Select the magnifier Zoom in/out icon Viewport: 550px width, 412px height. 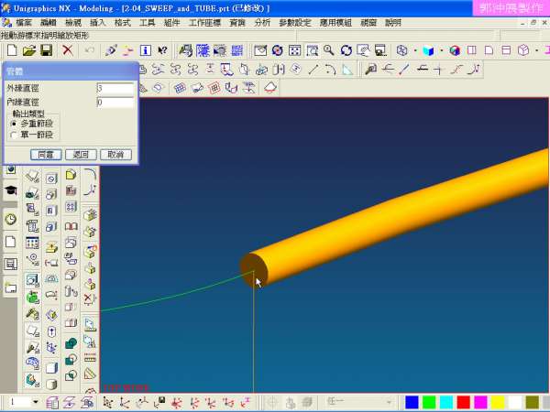coord(329,50)
